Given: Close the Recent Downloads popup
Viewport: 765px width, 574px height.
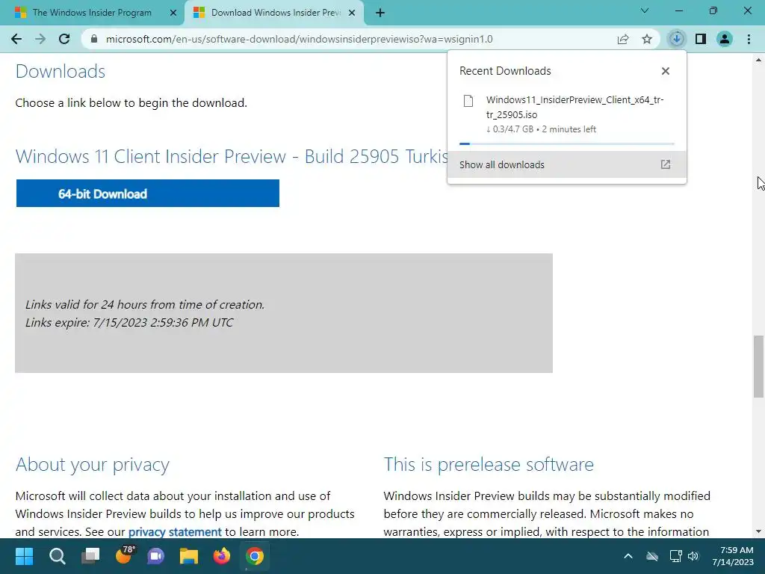Looking at the screenshot, I should point(666,71).
